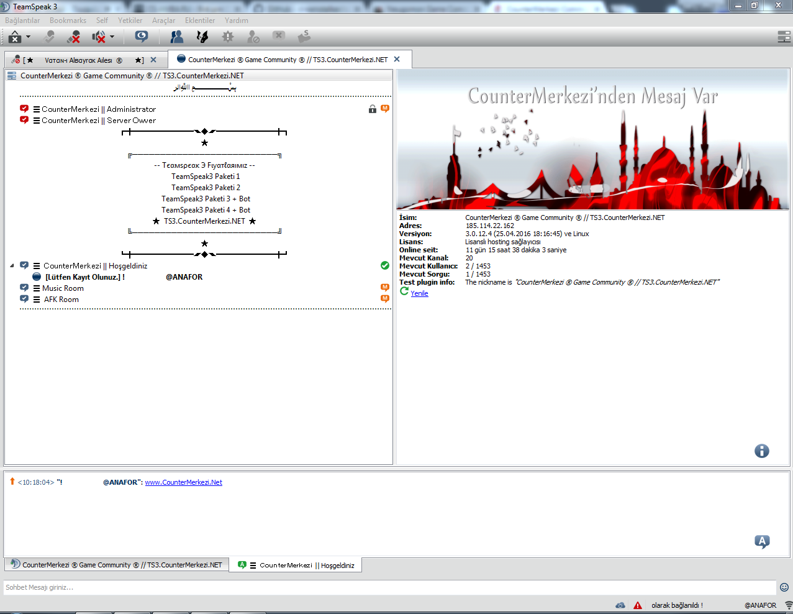Click the green check icon on Hoşgeldiniz row

(385, 266)
